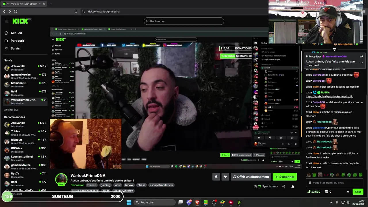Image resolution: width=368 pixels, height=207 pixels.
Task: Click the banned chat input field
Action: click(x=335, y=183)
